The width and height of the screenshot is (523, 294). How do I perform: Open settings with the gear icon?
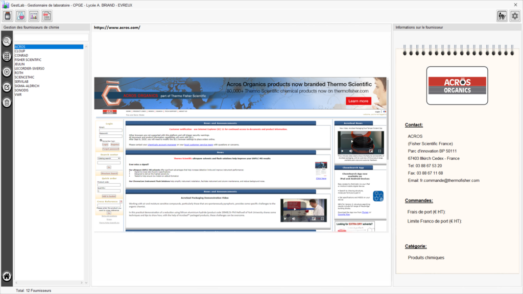(x=515, y=16)
